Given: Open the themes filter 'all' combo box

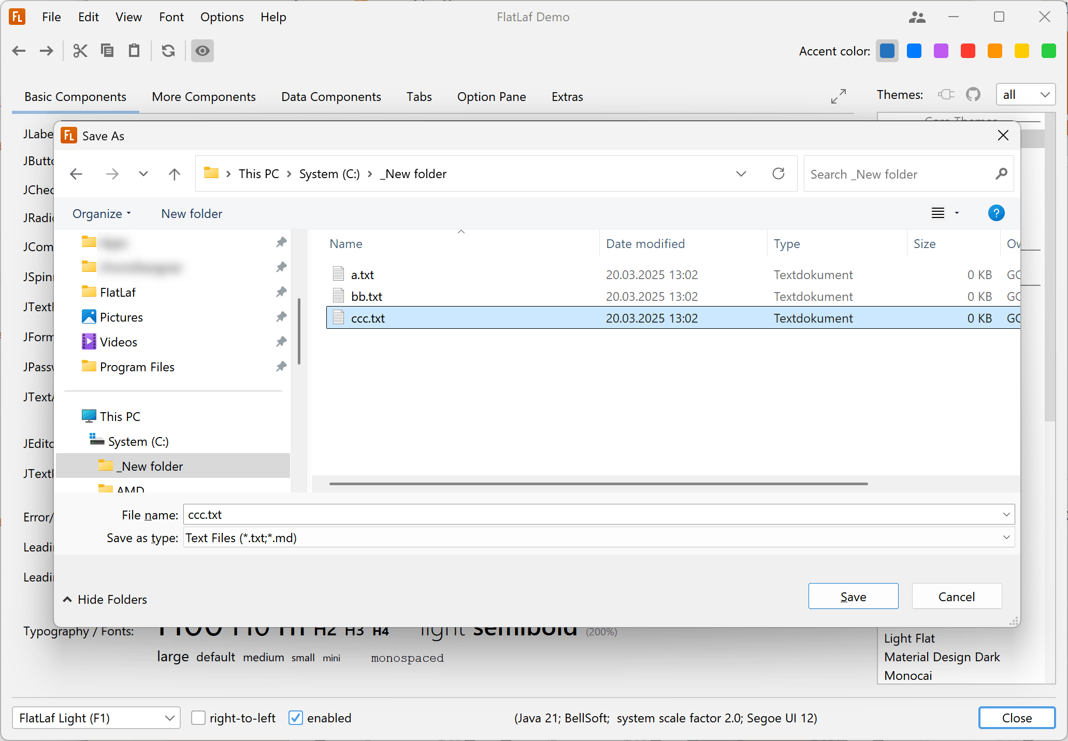Looking at the screenshot, I should pyautogui.click(x=1026, y=95).
